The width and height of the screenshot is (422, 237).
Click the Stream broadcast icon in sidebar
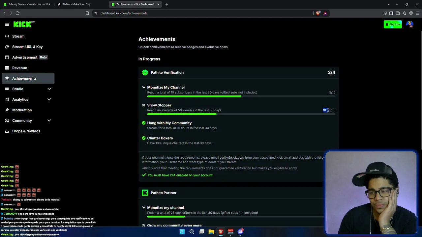point(7,36)
